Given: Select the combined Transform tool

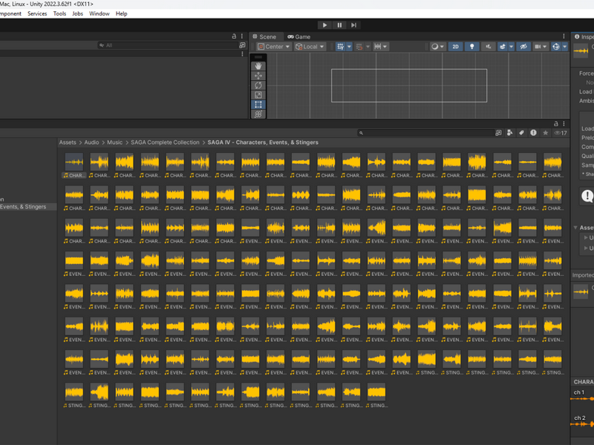Looking at the screenshot, I should (258, 114).
